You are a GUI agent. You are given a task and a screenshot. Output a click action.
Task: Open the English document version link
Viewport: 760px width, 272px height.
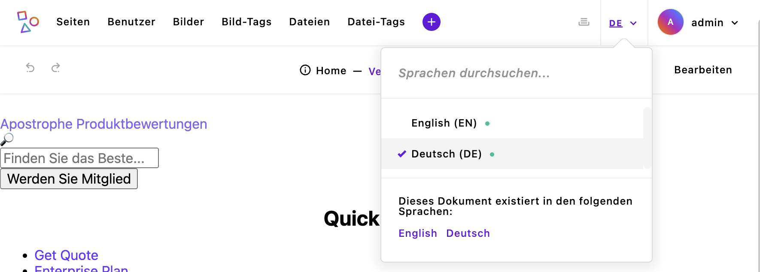pos(417,233)
